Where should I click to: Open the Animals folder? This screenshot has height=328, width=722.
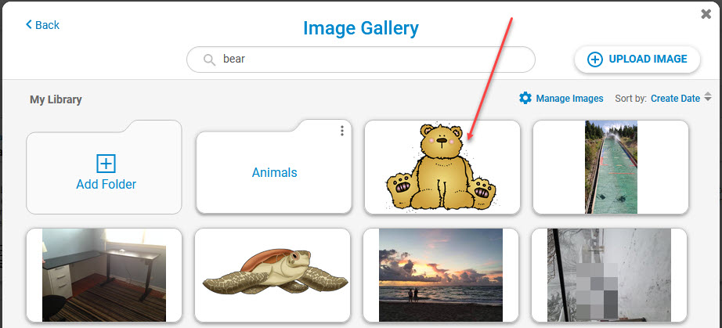[x=274, y=172]
